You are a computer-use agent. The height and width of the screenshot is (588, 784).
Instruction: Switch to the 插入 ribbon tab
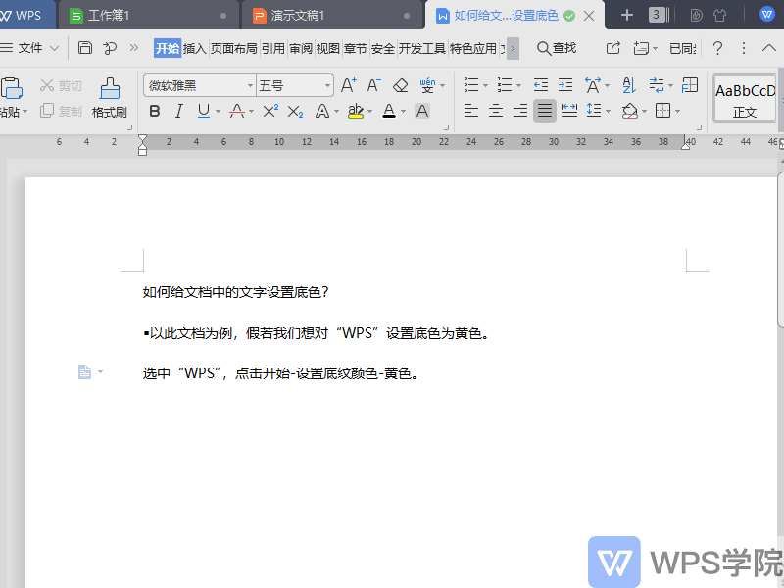click(194, 47)
